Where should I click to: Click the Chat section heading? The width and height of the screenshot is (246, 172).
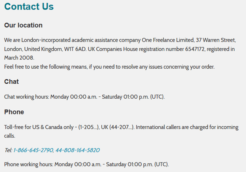pos(11,81)
